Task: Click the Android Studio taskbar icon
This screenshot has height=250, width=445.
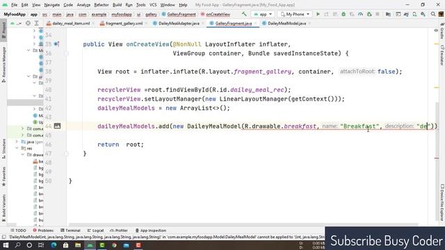Action: [x=90, y=245]
